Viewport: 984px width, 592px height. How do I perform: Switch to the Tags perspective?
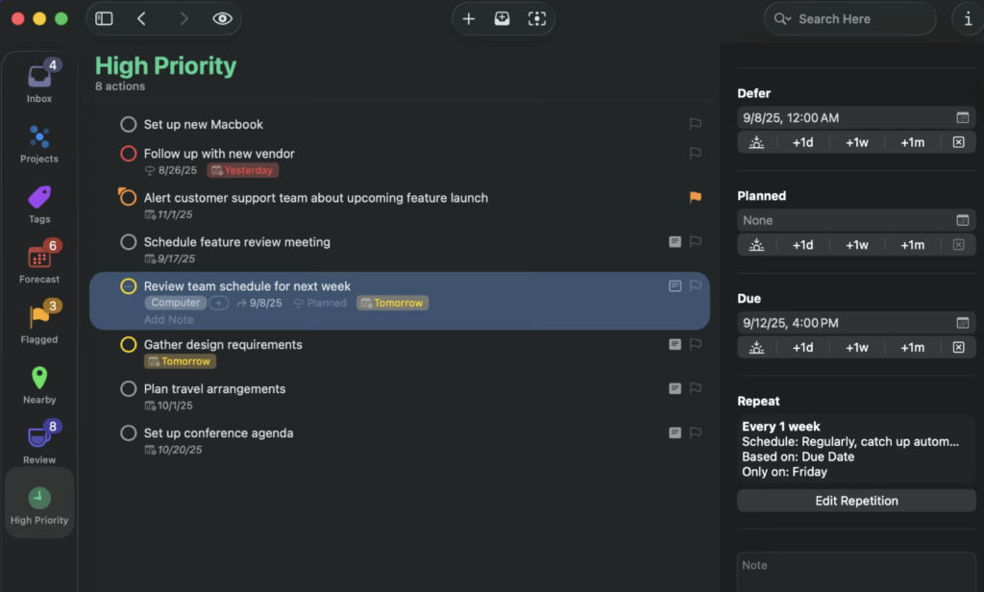[x=39, y=203]
